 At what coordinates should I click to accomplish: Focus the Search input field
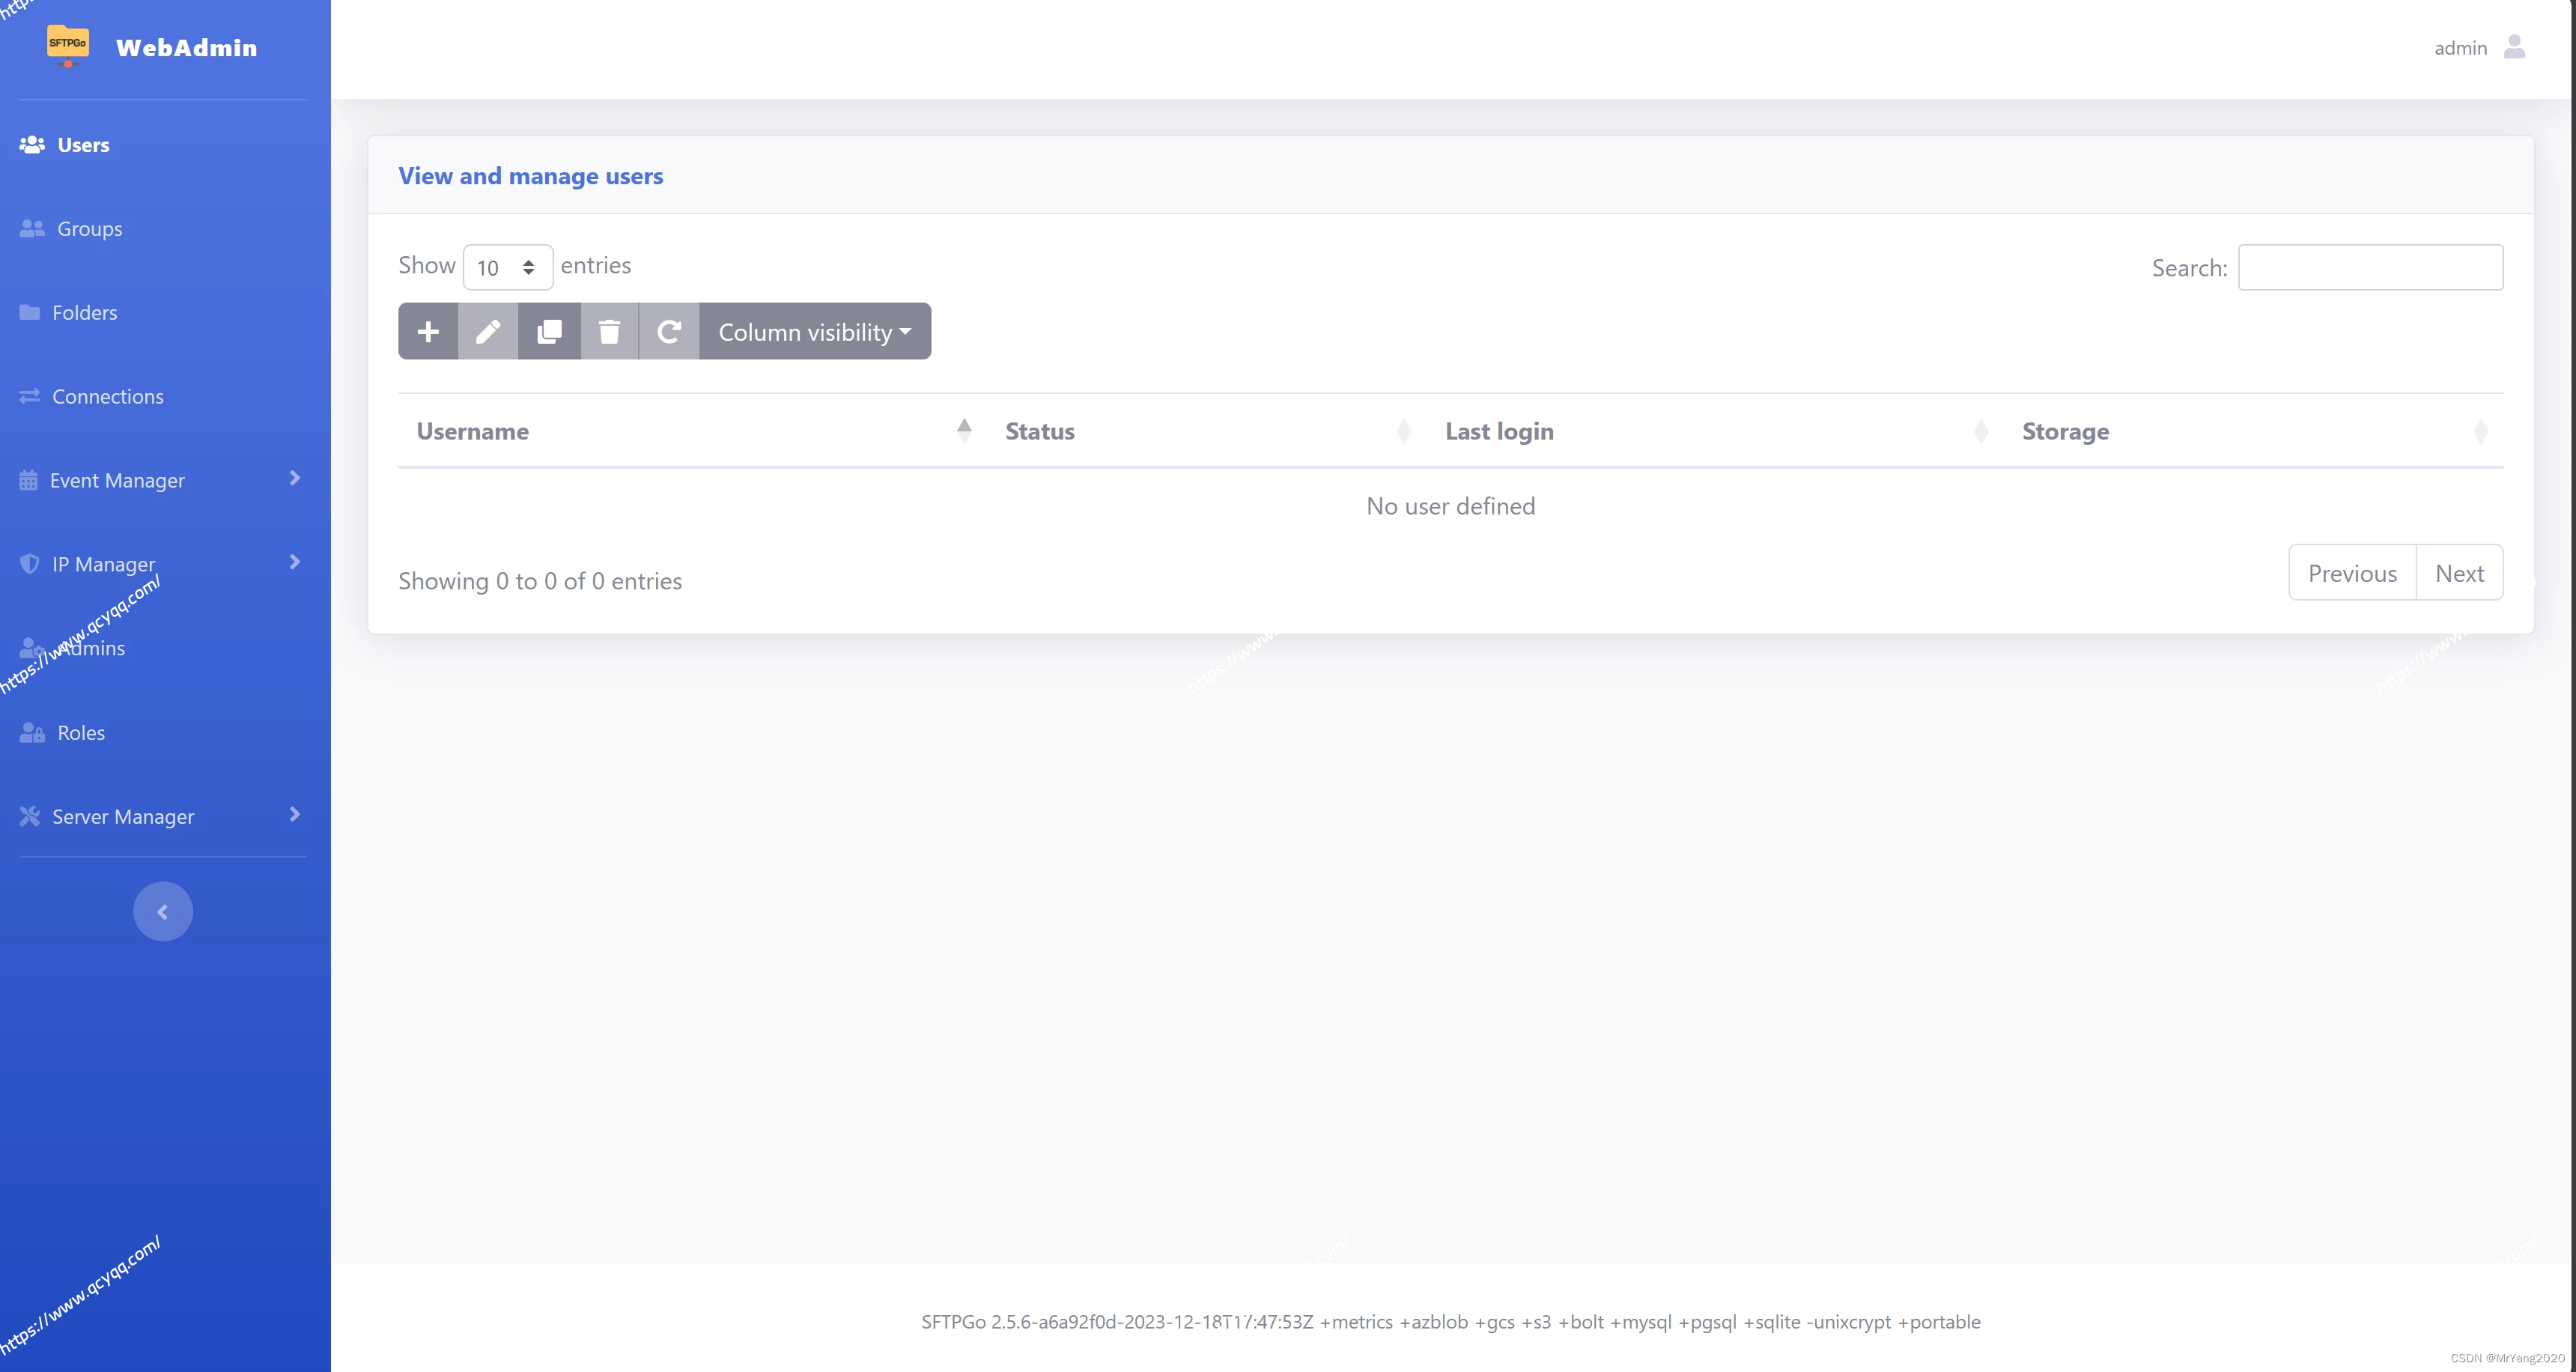2370,267
